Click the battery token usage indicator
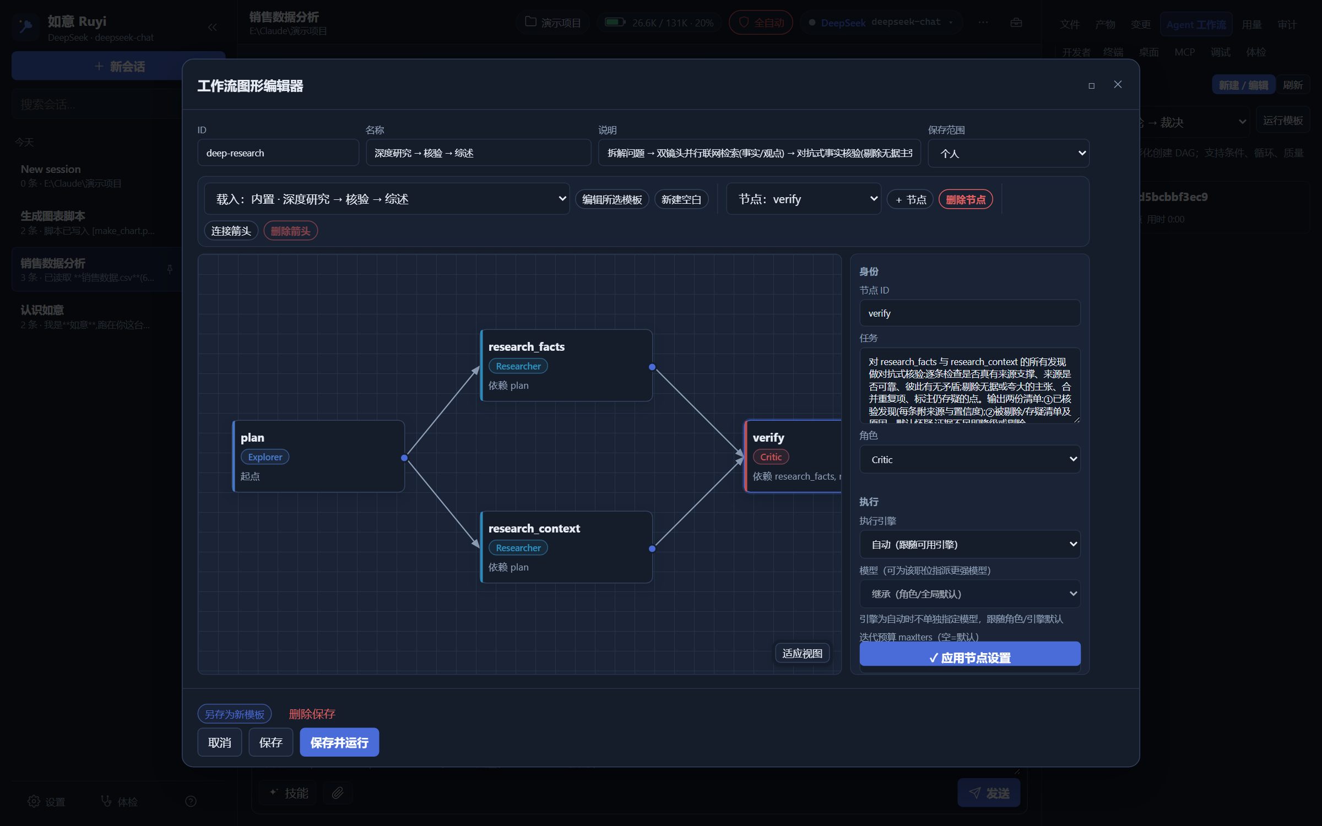 click(x=659, y=23)
